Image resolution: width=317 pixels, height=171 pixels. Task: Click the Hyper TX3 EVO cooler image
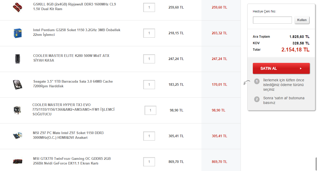click(17, 110)
